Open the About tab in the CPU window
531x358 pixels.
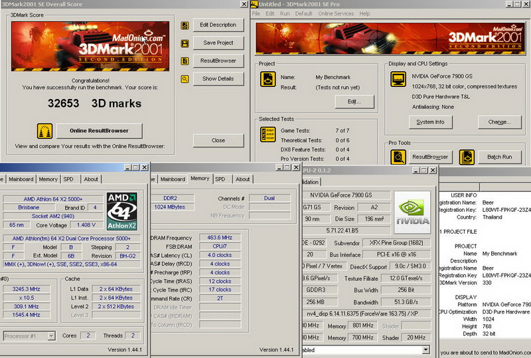[x=91, y=179]
